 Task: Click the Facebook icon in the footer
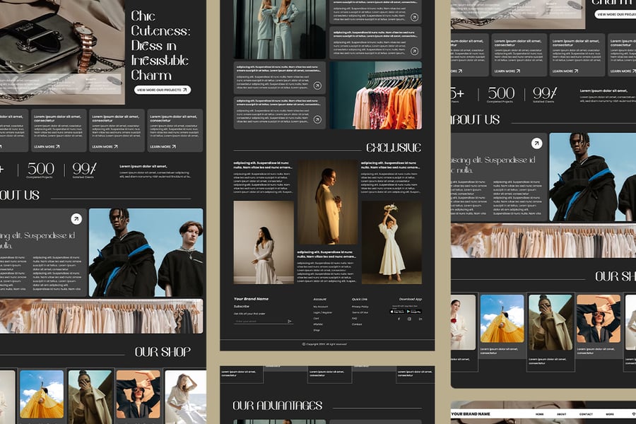pos(399,319)
